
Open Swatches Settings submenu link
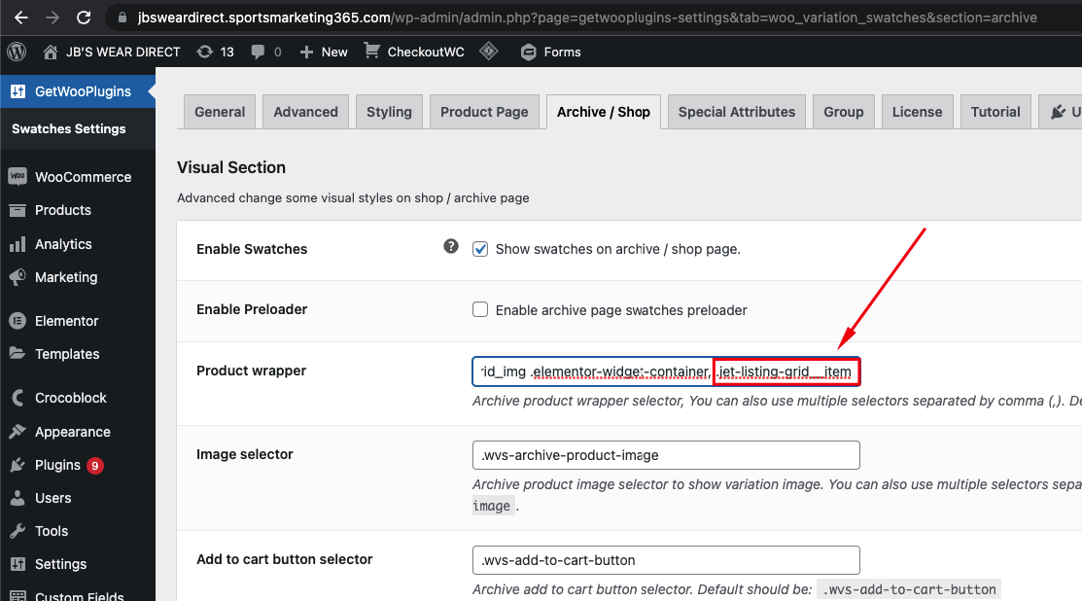(x=68, y=129)
